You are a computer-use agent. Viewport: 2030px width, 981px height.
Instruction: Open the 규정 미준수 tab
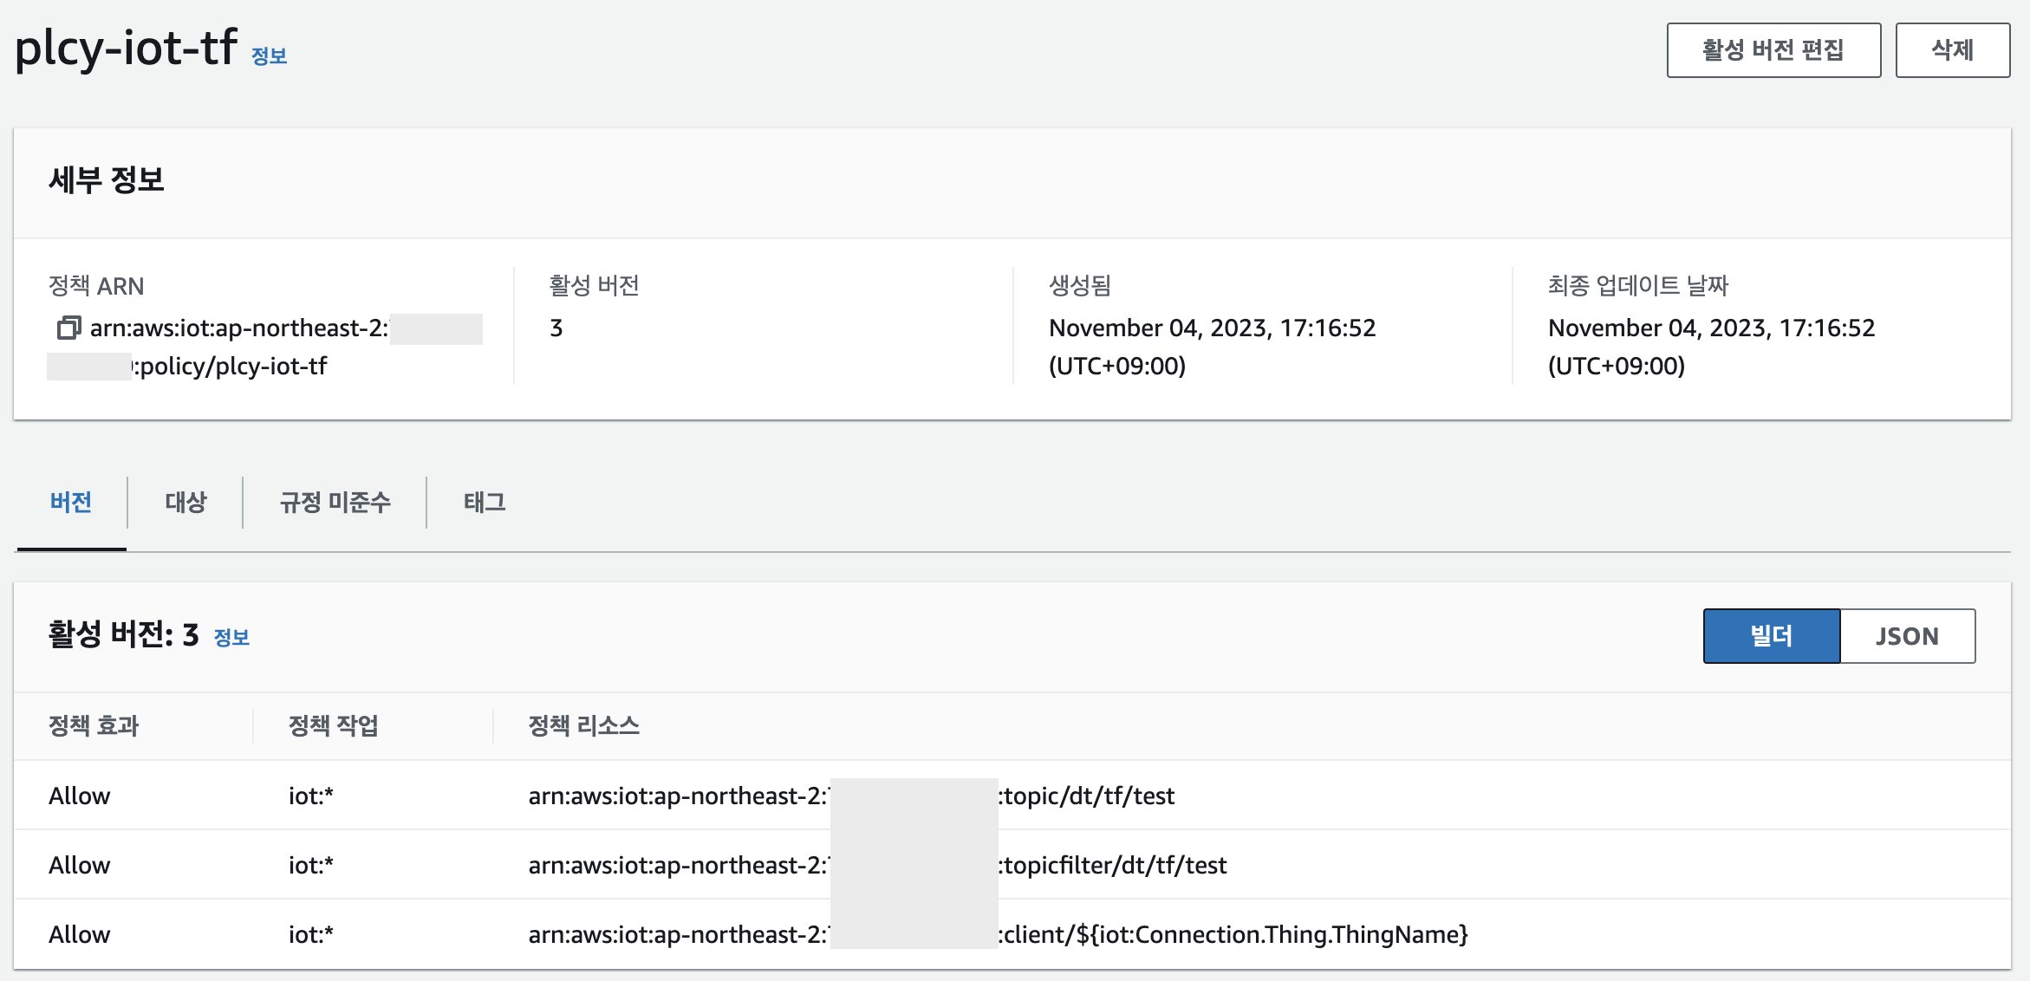[x=335, y=503]
